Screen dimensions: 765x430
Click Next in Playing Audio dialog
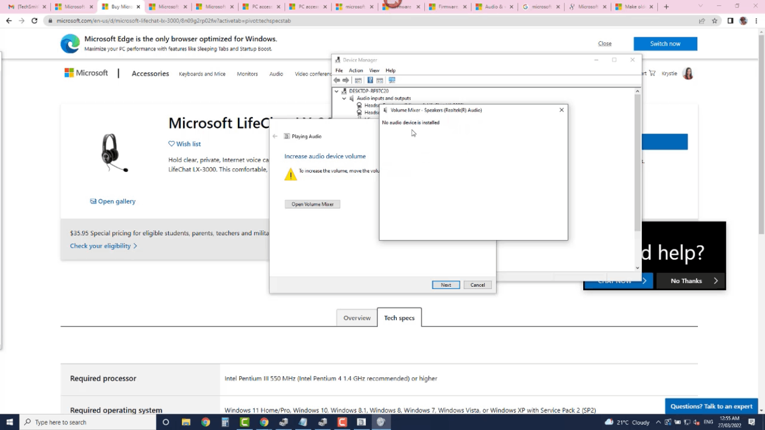(x=446, y=285)
